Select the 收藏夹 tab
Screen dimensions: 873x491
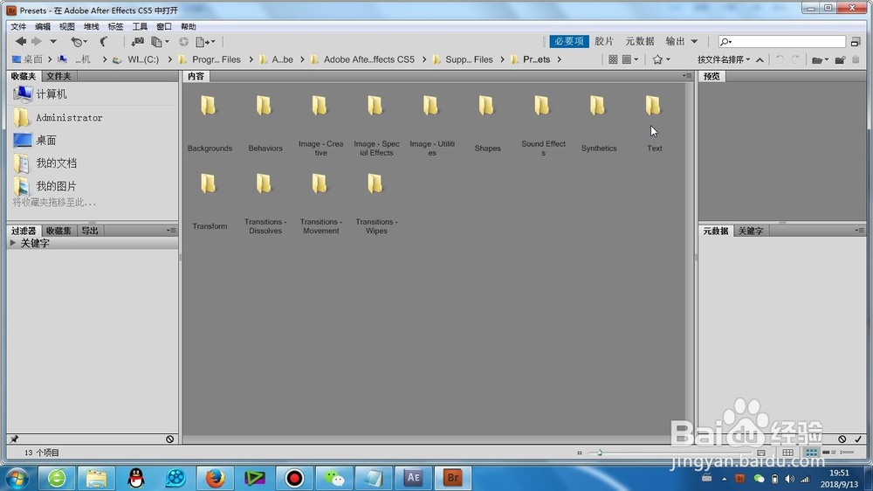pos(24,76)
